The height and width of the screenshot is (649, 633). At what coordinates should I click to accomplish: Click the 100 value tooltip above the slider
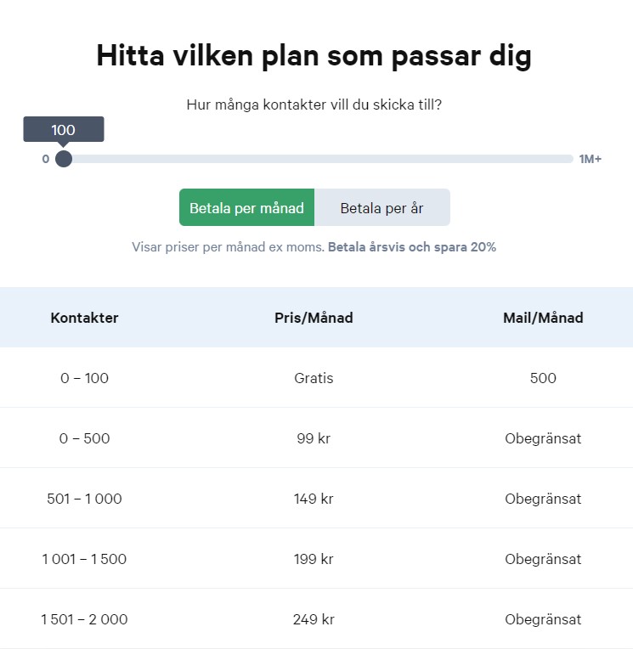64,130
